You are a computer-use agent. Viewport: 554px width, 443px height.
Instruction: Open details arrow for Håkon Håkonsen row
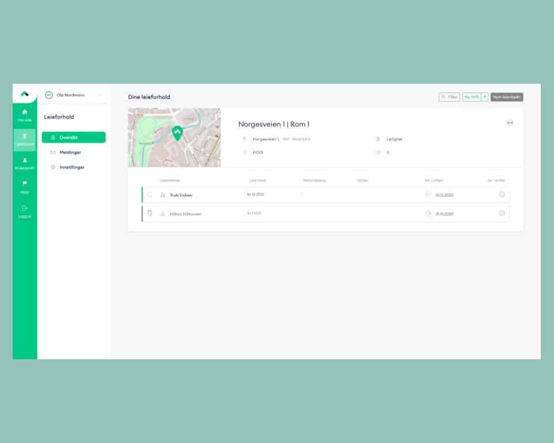pyautogui.click(x=501, y=213)
